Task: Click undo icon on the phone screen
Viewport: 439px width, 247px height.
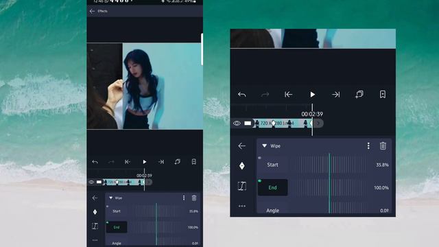Action: coord(95,162)
